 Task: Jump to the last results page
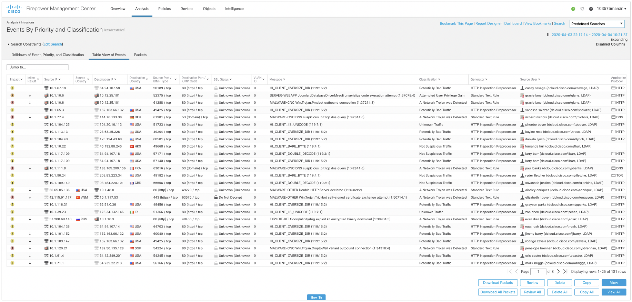coord(565,271)
